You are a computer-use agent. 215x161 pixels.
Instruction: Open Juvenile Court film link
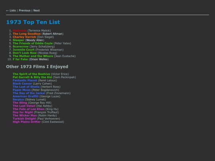23,50
